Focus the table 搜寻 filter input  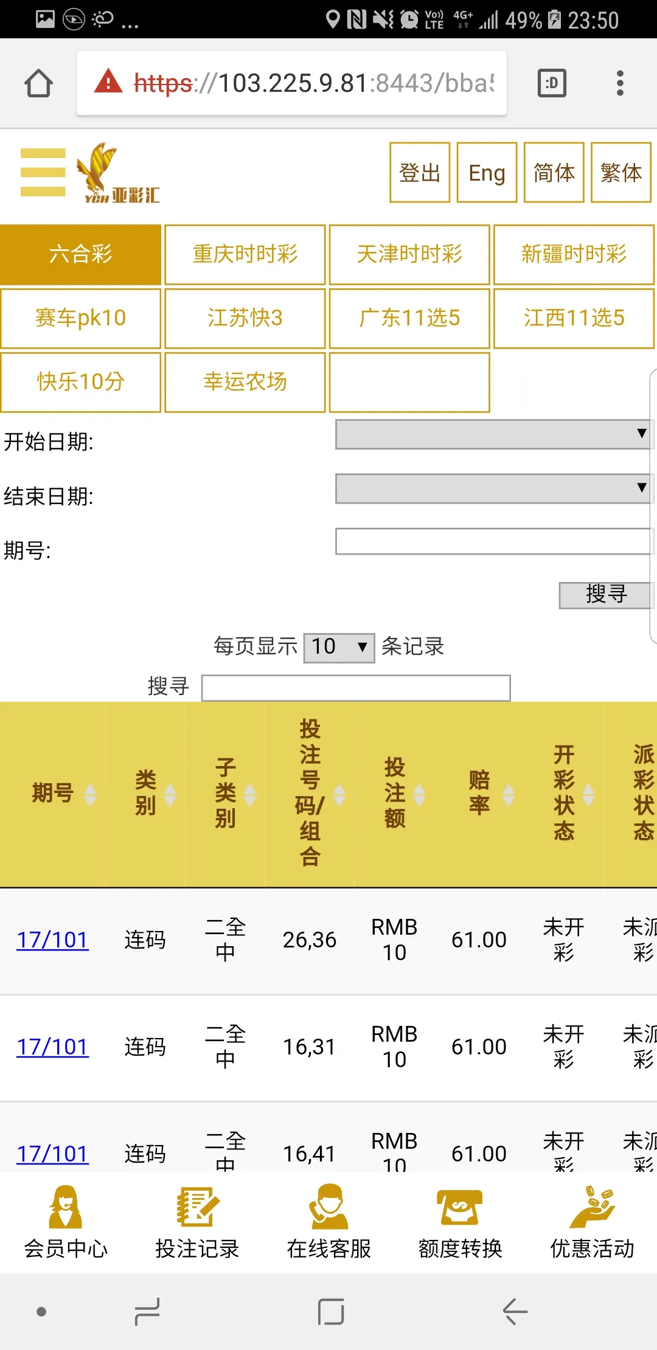[x=356, y=688]
